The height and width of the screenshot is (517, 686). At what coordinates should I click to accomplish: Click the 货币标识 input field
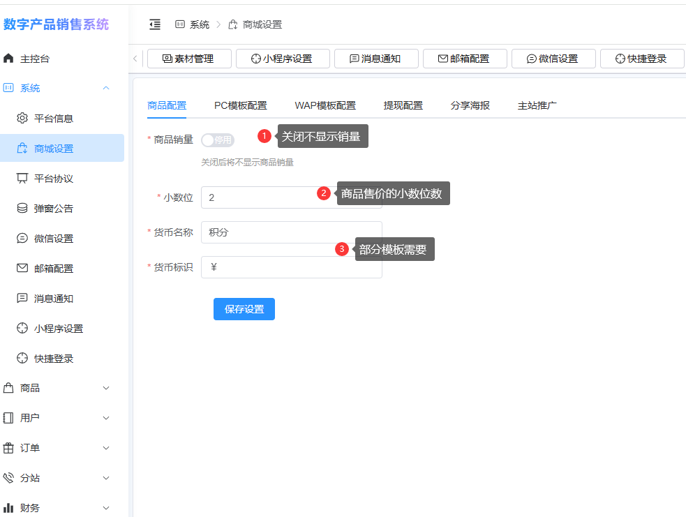(x=291, y=267)
